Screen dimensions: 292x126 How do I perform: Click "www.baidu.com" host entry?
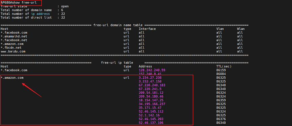(13, 51)
